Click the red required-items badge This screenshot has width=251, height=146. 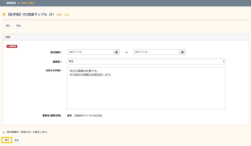[12, 46]
